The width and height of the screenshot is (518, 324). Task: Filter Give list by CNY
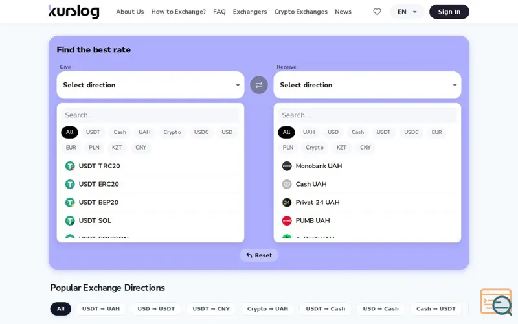[141, 148]
